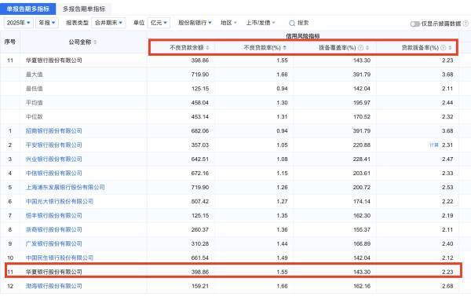Click 中信银行 coverage value 203.61
This screenshot has width=471, height=300.
coord(362,174)
